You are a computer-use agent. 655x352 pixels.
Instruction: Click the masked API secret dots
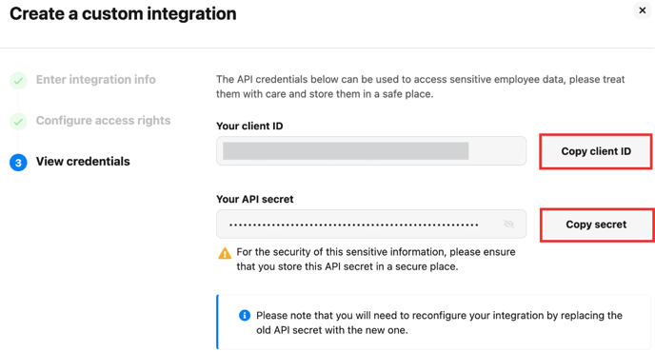point(353,225)
